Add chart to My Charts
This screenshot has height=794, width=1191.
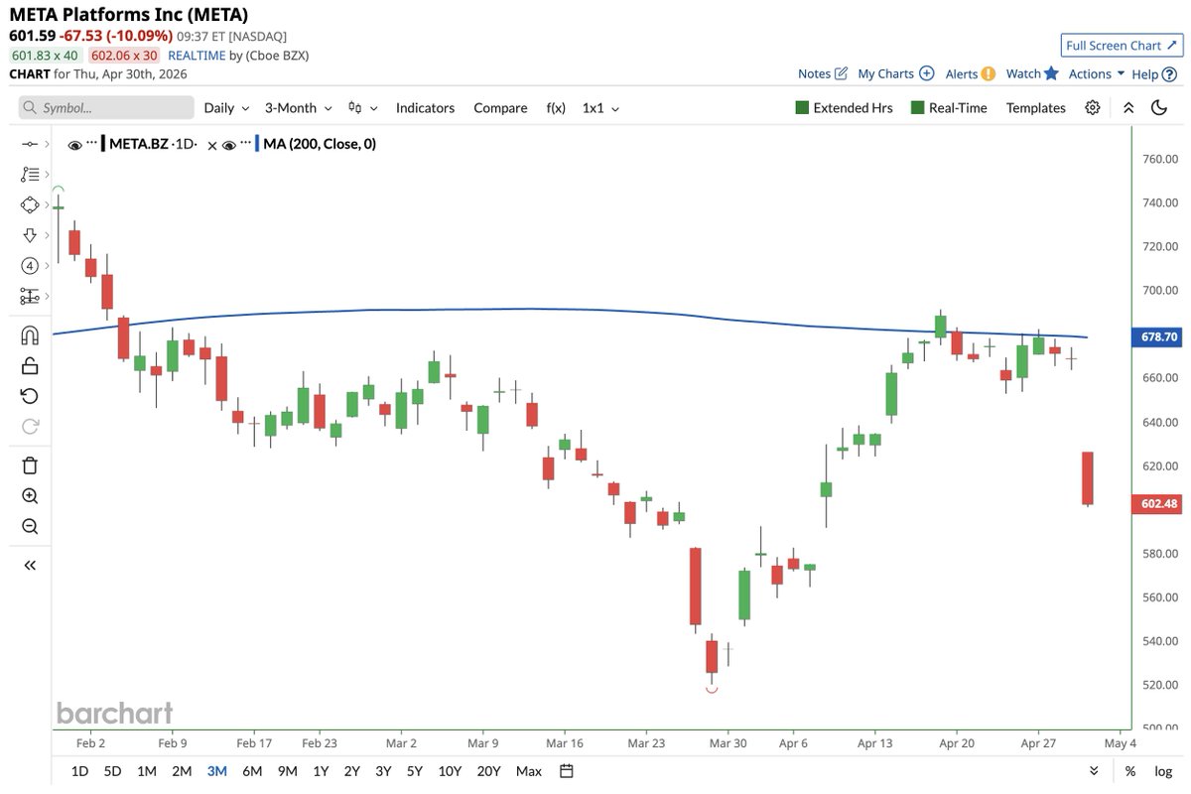tap(895, 73)
